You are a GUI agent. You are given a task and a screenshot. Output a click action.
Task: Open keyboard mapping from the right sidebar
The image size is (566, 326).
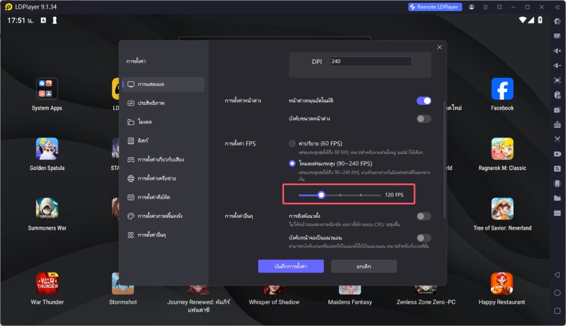559,35
